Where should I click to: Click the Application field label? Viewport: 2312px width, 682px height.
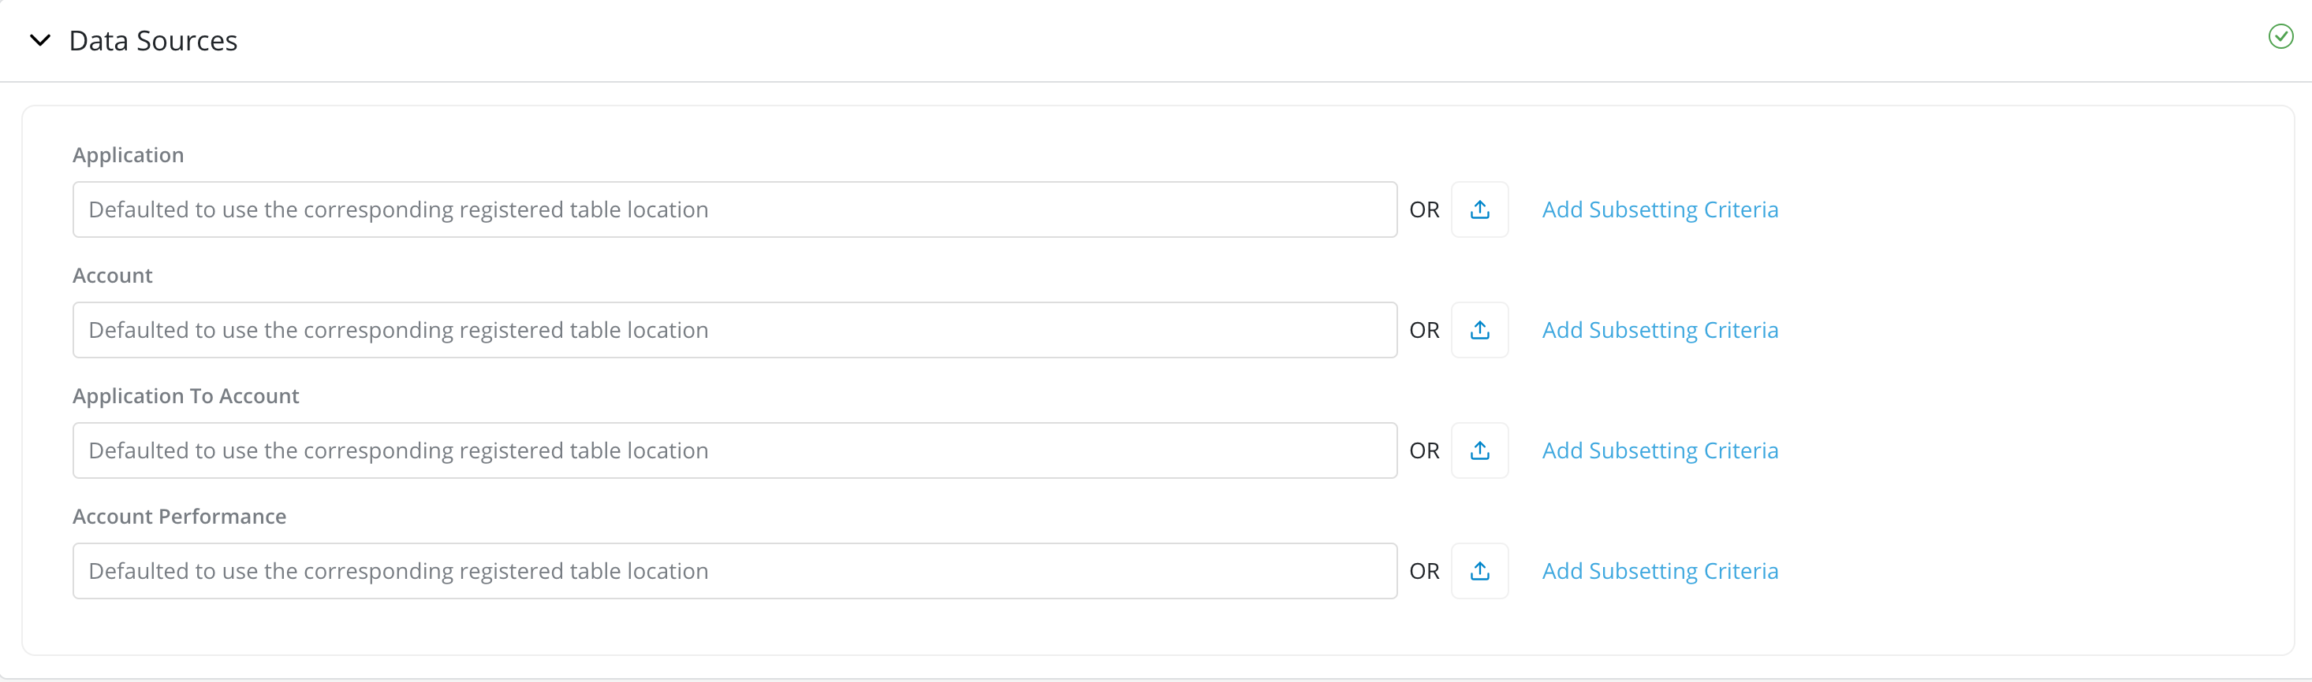point(129,155)
